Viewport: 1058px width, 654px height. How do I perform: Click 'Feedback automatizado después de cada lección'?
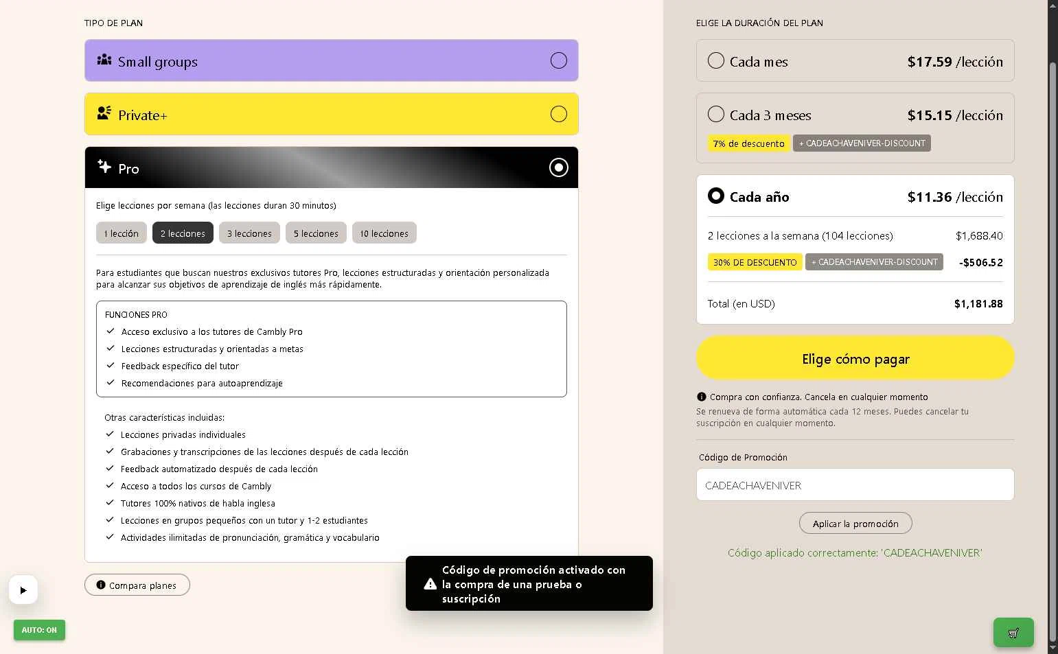pyautogui.click(x=219, y=469)
